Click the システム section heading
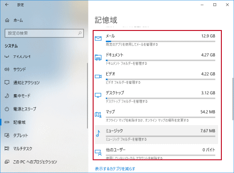 (11, 46)
